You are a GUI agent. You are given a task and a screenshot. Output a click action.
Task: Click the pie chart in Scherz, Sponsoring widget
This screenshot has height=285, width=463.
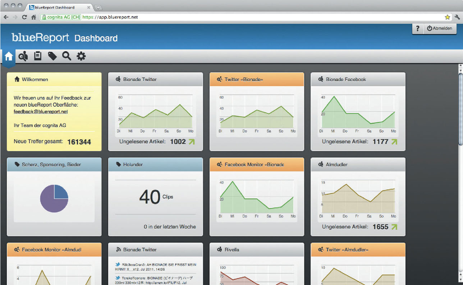click(54, 198)
